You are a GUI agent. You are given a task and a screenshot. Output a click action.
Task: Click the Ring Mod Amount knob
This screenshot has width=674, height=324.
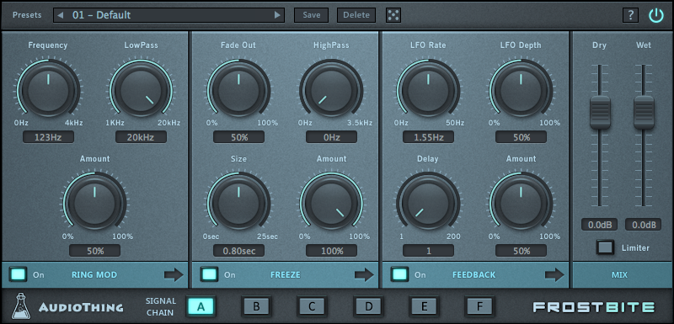(94, 204)
